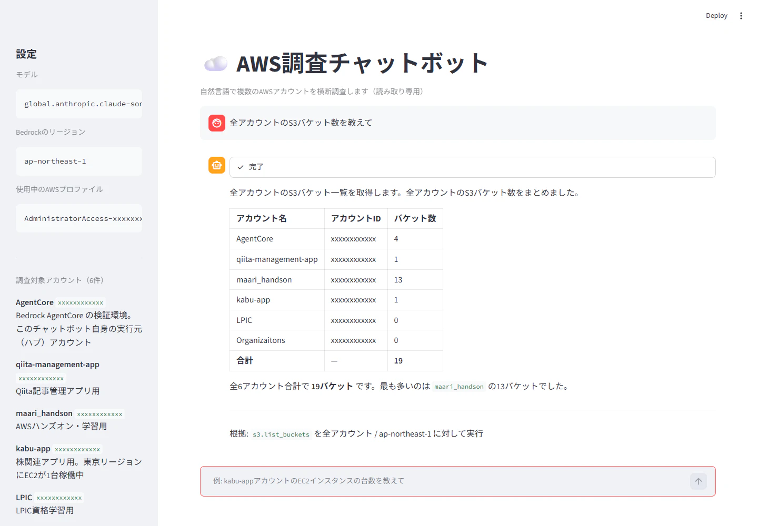Click bucket count 0 in LPIC row
758x526 pixels.
coord(396,320)
